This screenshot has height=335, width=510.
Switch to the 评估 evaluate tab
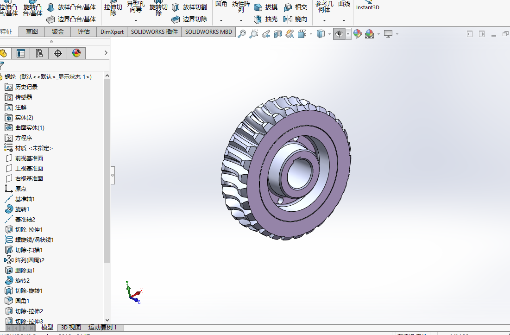coord(84,32)
